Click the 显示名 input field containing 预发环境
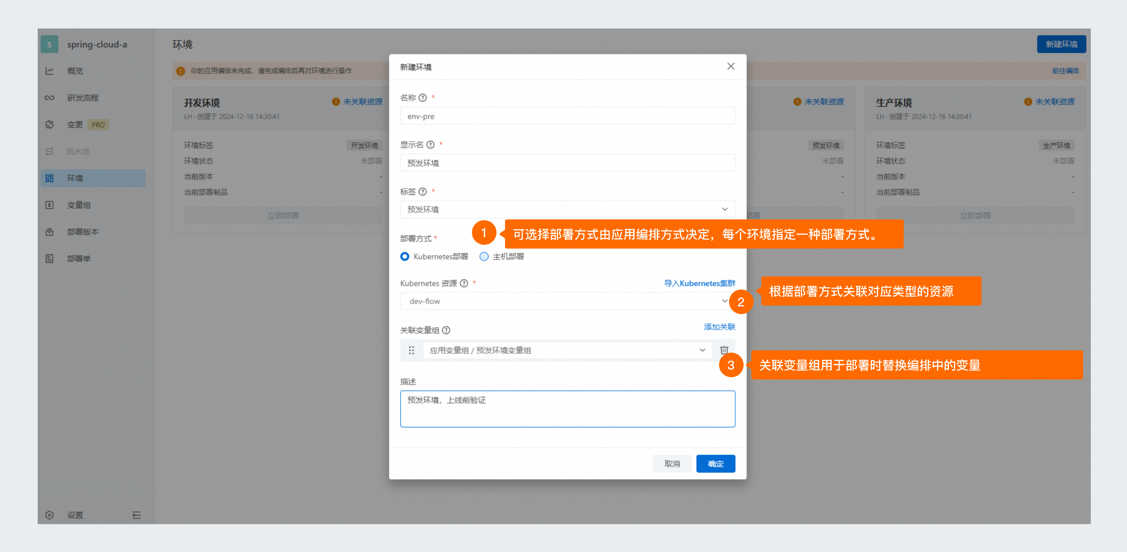The width and height of the screenshot is (1127, 552). click(x=567, y=163)
